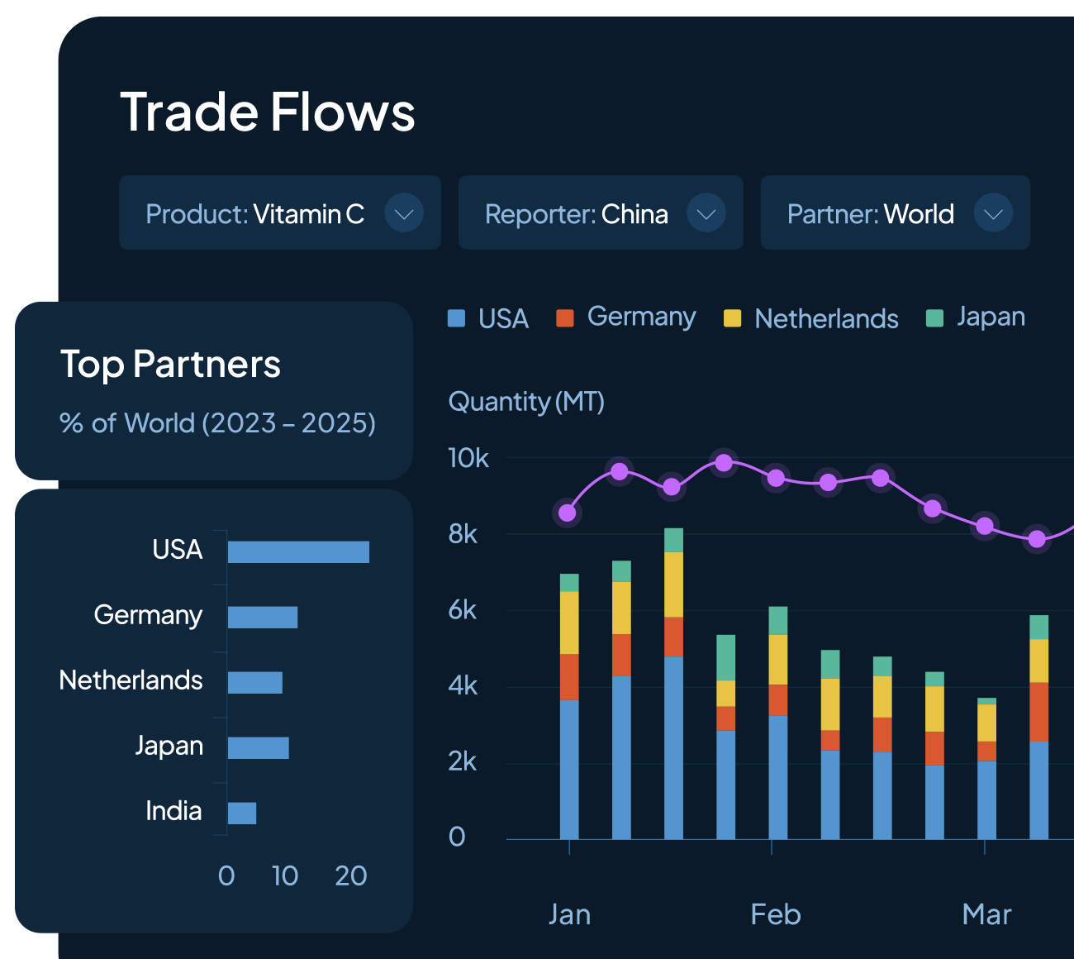1074x959 pixels.
Task: Click the Mar label on the x-axis
Action: coord(986,914)
